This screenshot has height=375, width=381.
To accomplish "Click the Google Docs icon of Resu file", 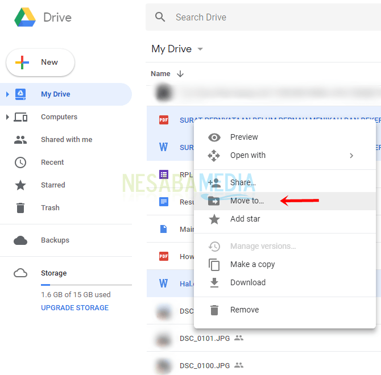I will pos(164,202).
